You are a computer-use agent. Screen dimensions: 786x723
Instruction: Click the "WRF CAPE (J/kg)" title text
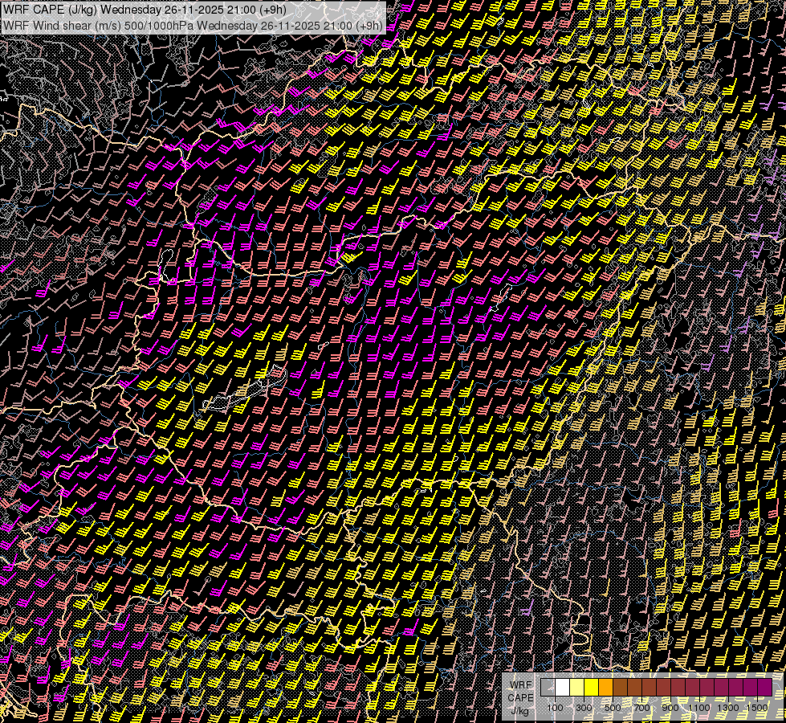coord(50,10)
